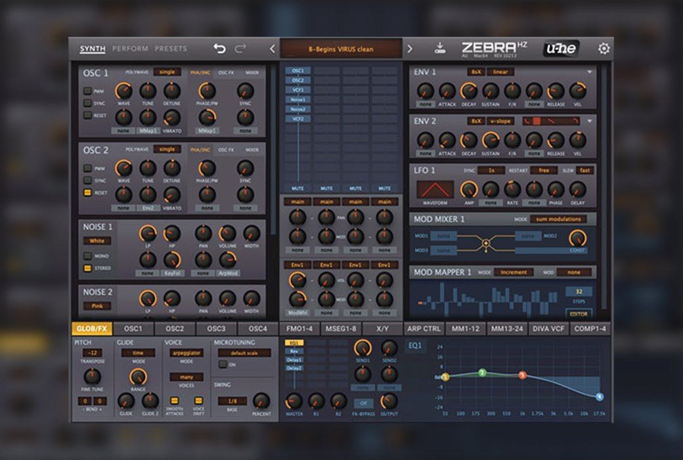Open the Noise 1 White type dropdown

97,241
